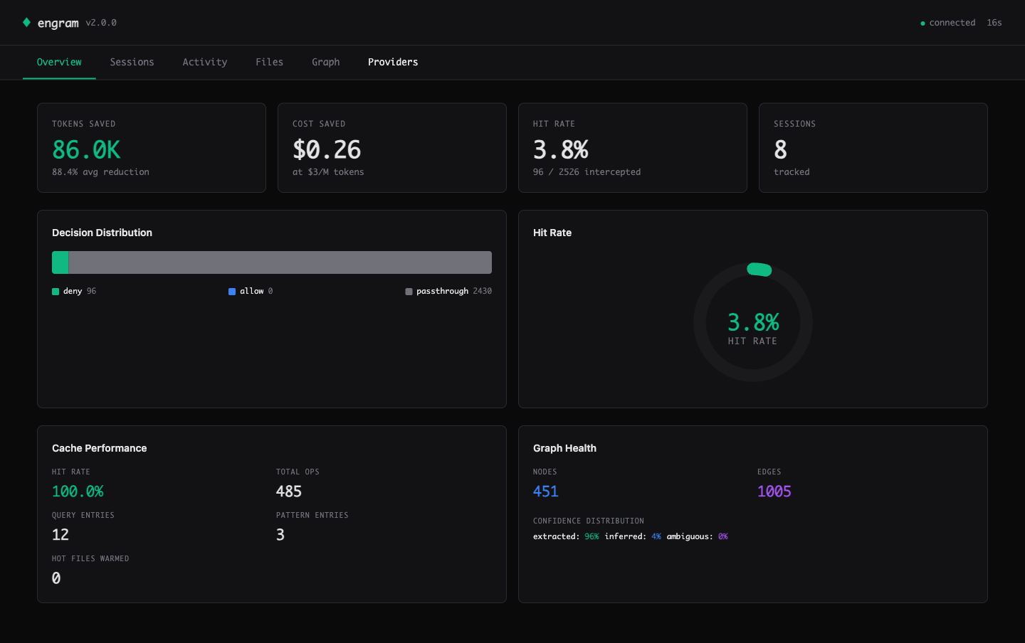
Task: Click the extracted 96% confidence value
Action: tap(591, 536)
